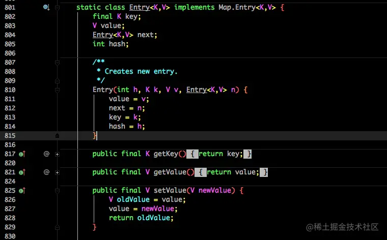Click the folded closing brace after 'return key;'
The width and height of the screenshot is (387, 240).
point(247,154)
